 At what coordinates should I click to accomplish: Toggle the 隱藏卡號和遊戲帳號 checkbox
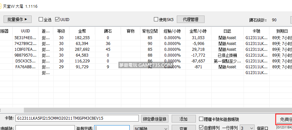(x=202, y=119)
